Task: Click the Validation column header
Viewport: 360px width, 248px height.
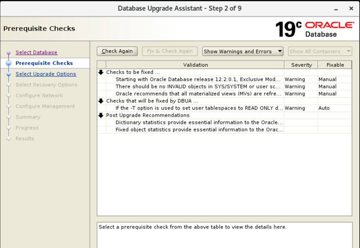Action: click(195, 65)
